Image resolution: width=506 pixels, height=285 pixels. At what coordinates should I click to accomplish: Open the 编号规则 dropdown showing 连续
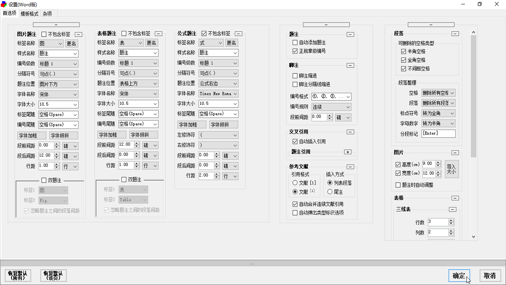click(331, 107)
